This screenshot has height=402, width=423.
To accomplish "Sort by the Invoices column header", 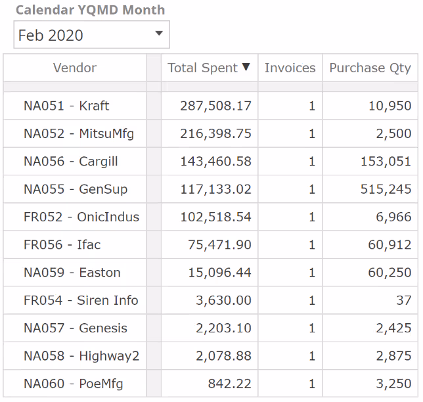I will coord(290,68).
